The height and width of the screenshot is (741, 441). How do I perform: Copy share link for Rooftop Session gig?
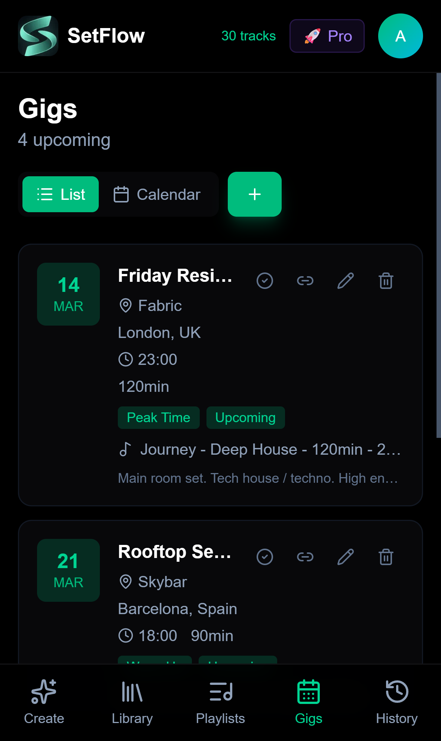305,556
